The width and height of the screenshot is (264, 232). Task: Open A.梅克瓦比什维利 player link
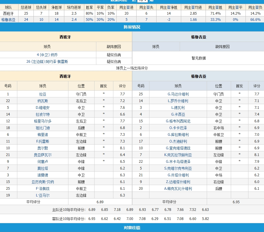point(178,189)
